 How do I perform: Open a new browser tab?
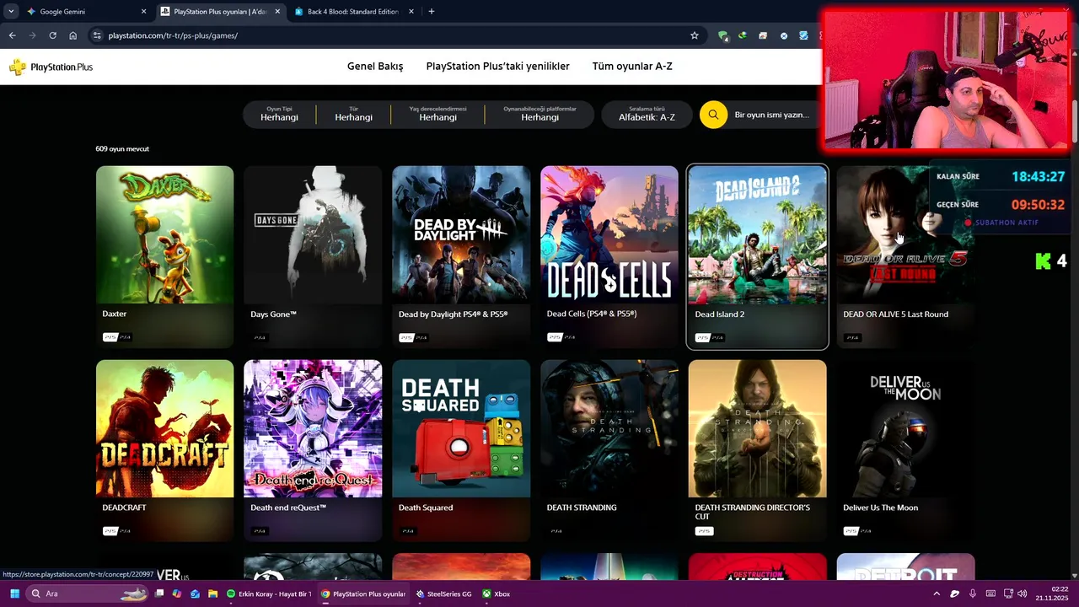[x=432, y=12]
